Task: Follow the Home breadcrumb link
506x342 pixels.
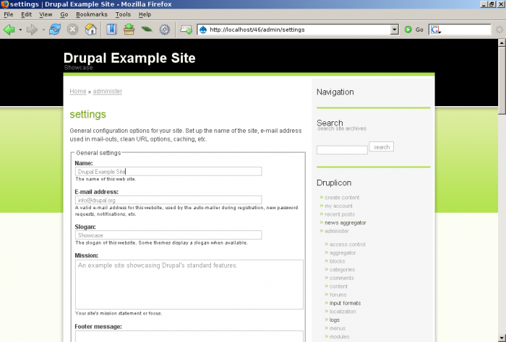Action: point(78,91)
